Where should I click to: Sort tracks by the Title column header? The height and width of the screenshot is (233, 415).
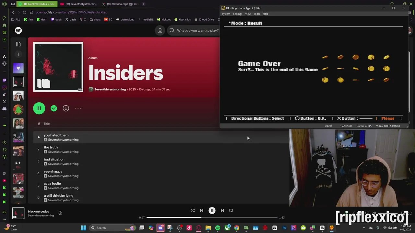(x=47, y=124)
